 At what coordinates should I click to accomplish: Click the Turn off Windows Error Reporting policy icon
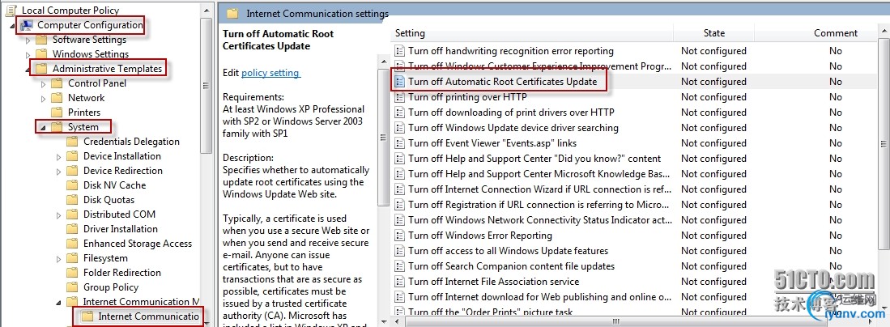tap(399, 236)
